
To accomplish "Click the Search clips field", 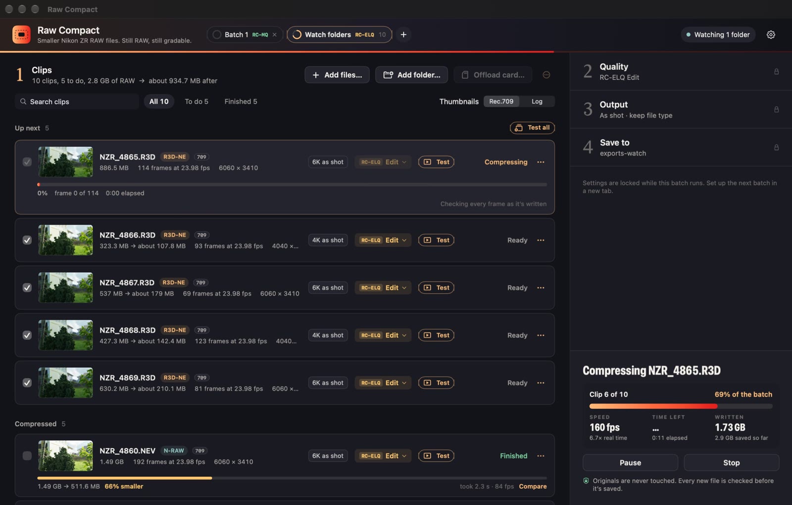I will [x=77, y=101].
